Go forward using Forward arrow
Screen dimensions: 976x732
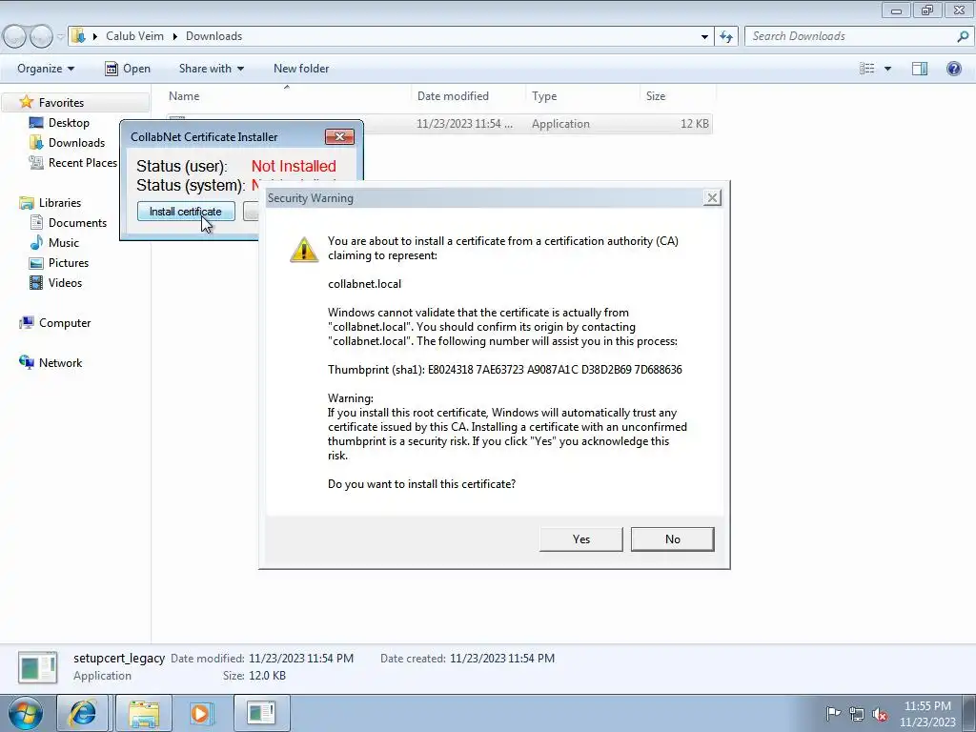point(41,37)
